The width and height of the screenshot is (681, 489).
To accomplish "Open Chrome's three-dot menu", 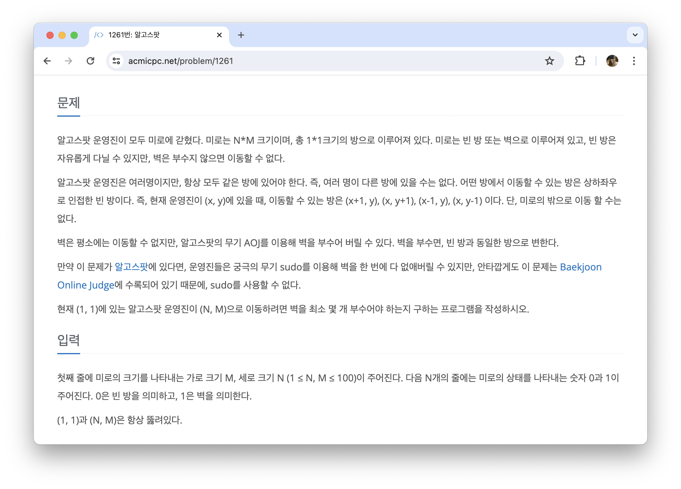I will (634, 61).
